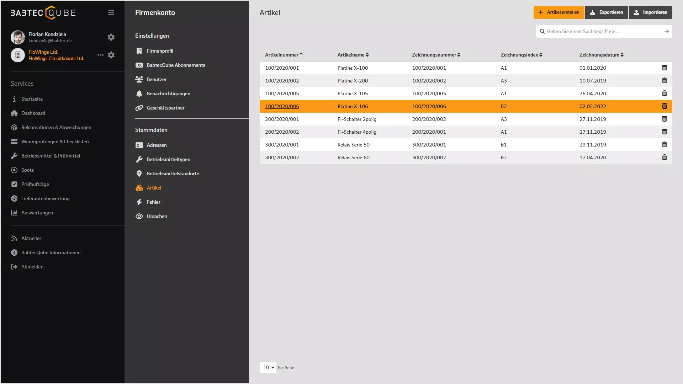Click the three dots next to FloWings Ltd.
The image size is (683, 384).
click(x=100, y=55)
